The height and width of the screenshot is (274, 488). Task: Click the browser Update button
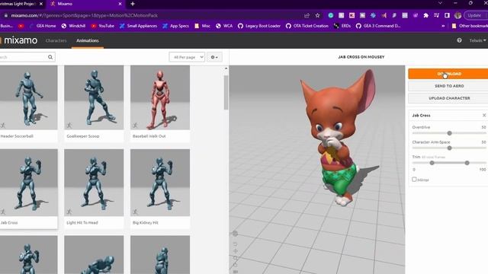click(475, 15)
